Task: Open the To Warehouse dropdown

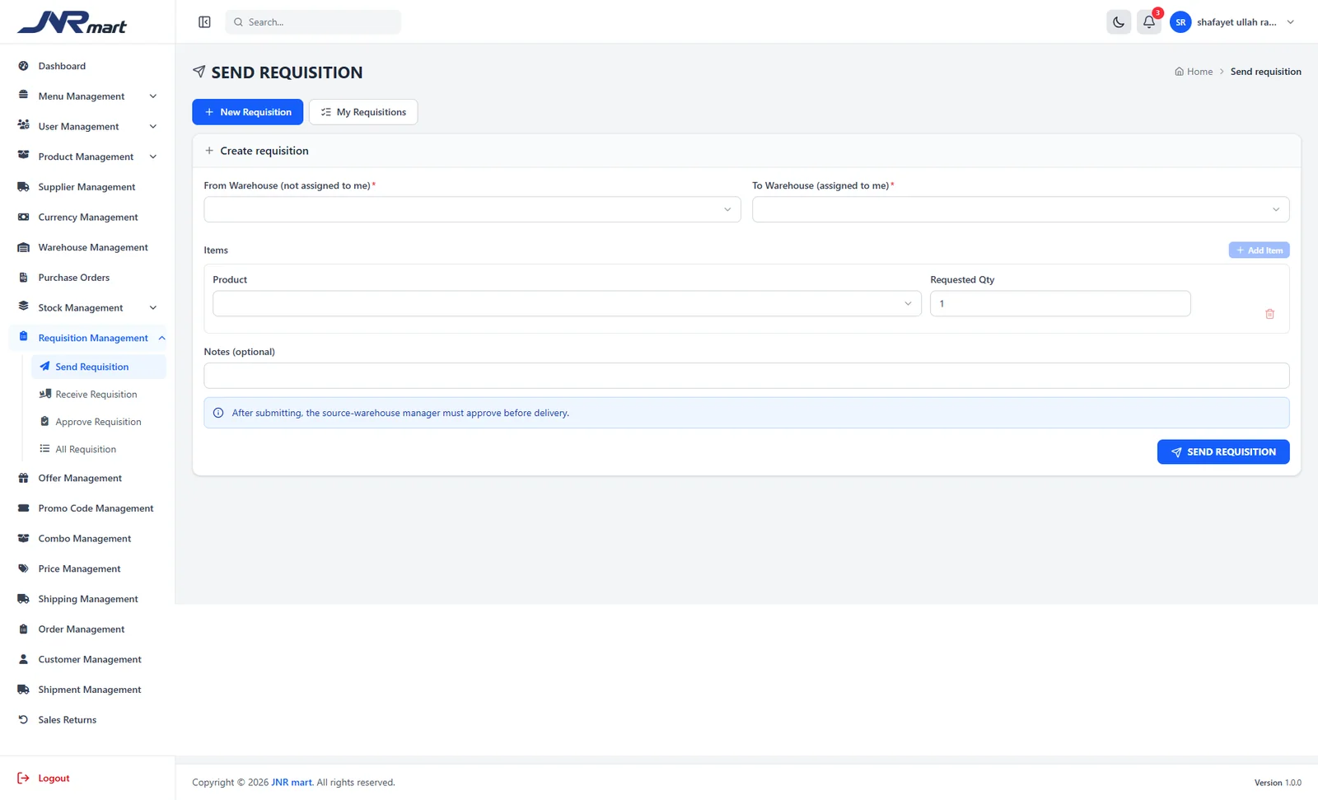Action: point(1021,209)
